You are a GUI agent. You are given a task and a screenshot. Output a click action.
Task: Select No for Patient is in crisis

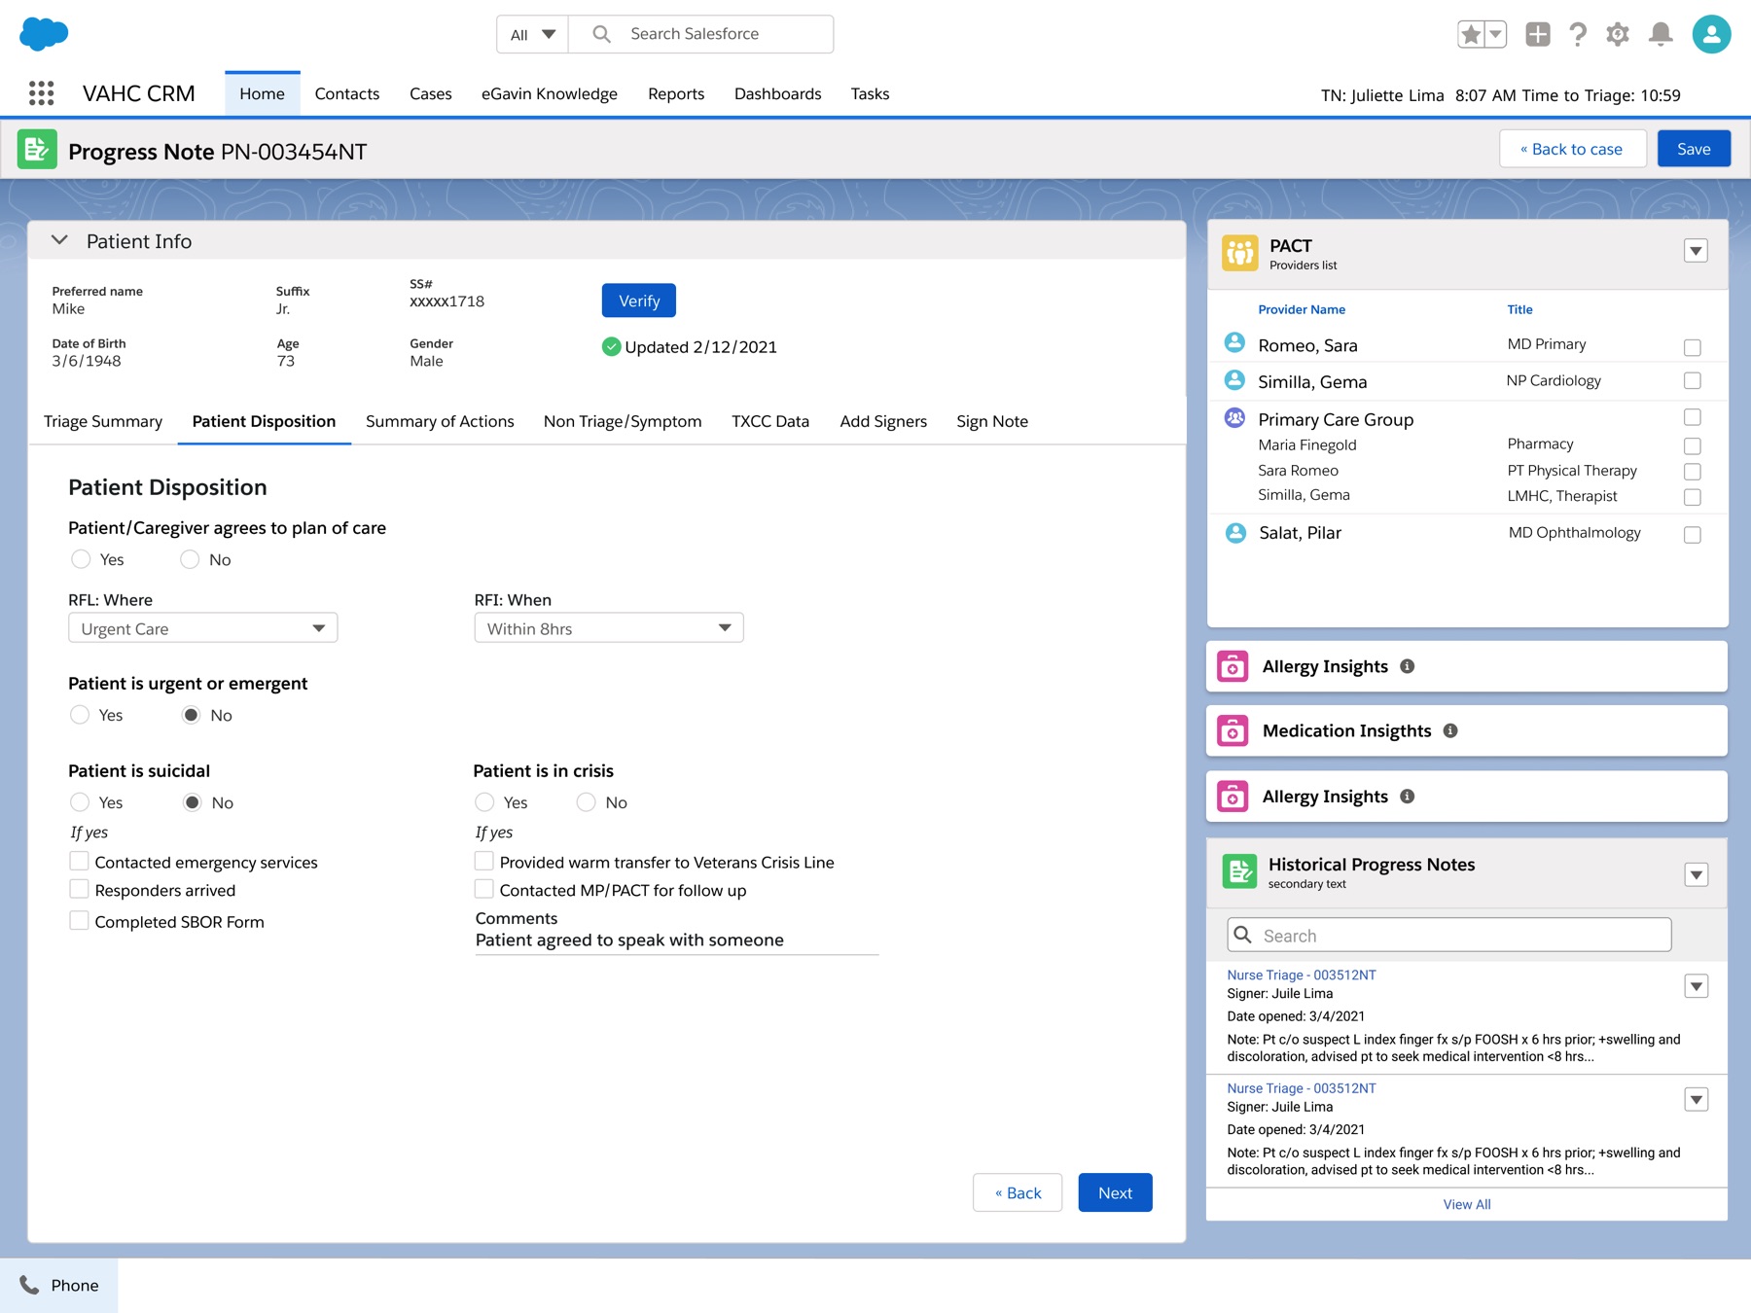pyautogui.click(x=586, y=802)
